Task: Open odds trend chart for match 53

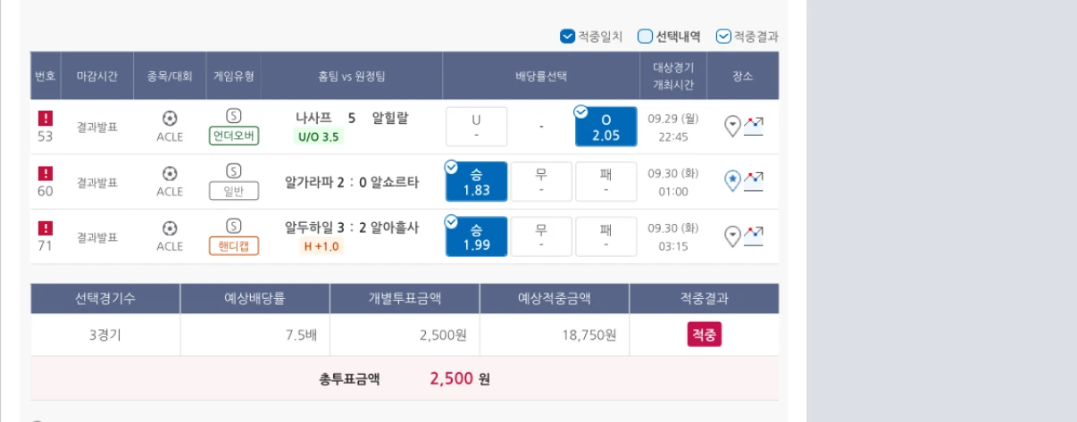Action: 754,126
